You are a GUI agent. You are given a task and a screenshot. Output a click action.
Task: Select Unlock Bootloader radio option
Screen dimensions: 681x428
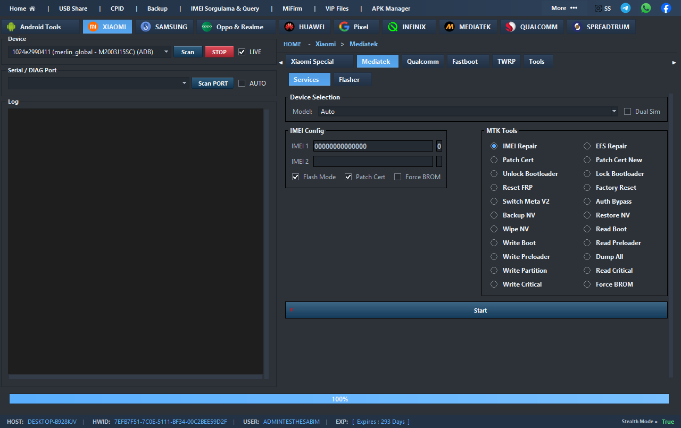[x=494, y=174]
